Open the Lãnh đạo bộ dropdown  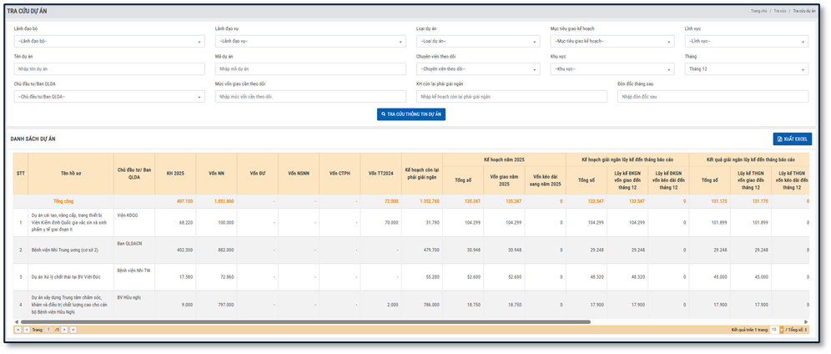(108, 41)
